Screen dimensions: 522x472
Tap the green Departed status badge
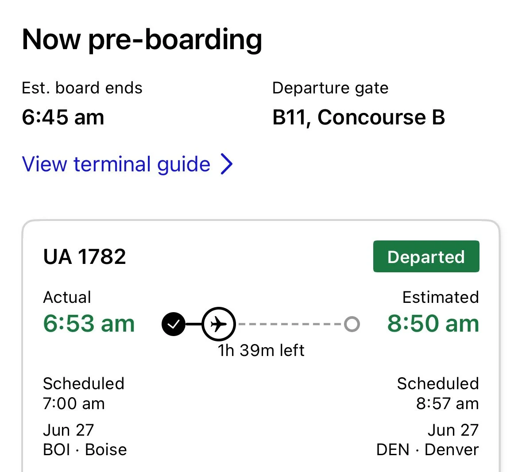426,256
